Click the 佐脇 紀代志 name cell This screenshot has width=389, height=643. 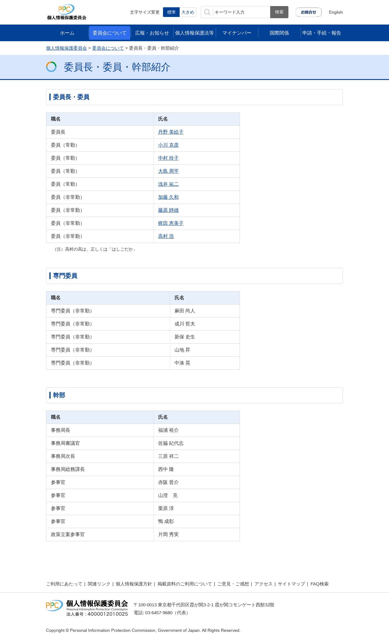(197, 443)
